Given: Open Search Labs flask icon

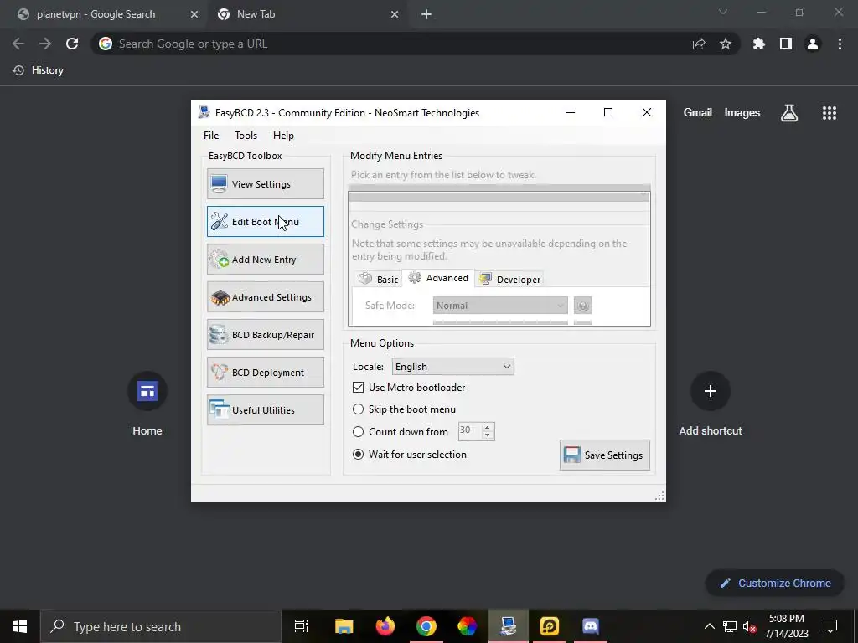Looking at the screenshot, I should coord(789,113).
